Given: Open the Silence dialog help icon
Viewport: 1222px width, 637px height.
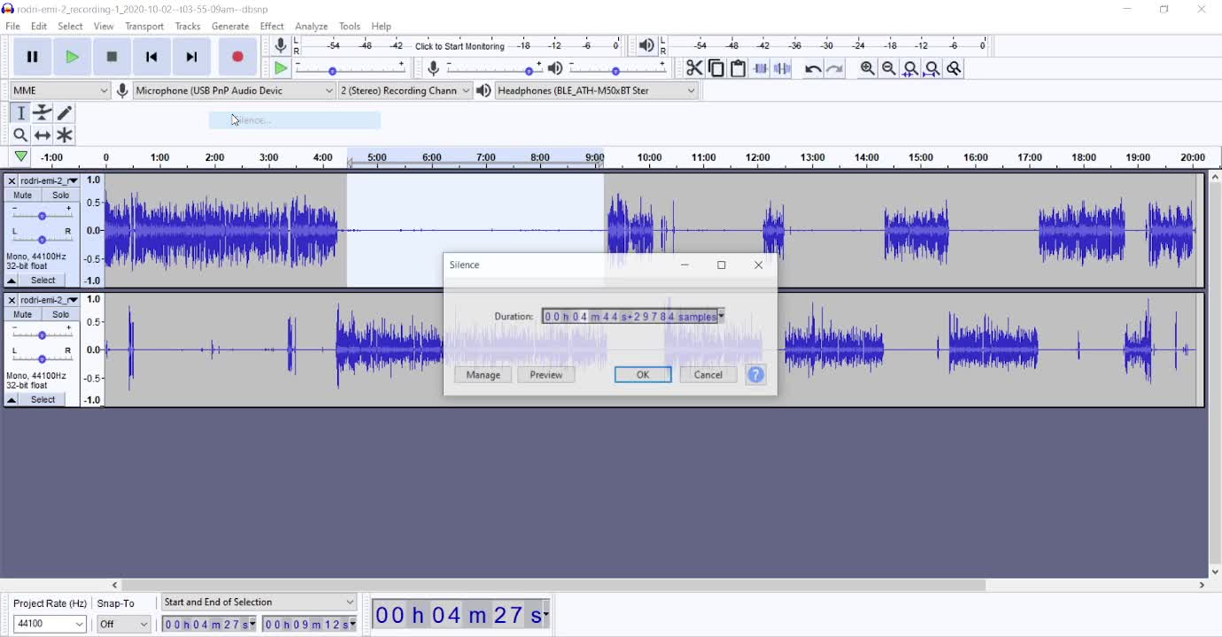Looking at the screenshot, I should [x=755, y=375].
